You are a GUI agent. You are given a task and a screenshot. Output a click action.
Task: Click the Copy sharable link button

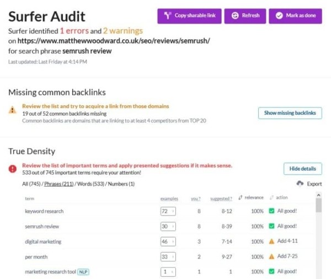click(x=189, y=15)
